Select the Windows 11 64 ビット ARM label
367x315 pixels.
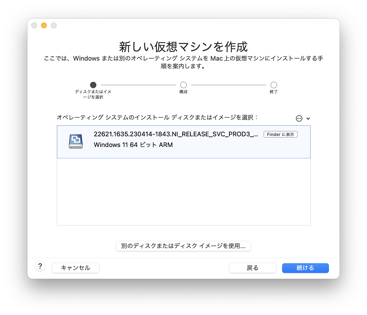(x=133, y=145)
